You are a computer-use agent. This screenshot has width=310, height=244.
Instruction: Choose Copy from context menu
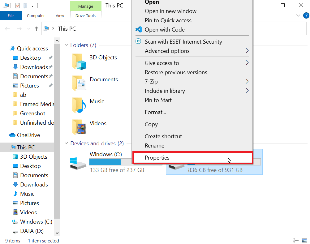[x=151, y=124]
